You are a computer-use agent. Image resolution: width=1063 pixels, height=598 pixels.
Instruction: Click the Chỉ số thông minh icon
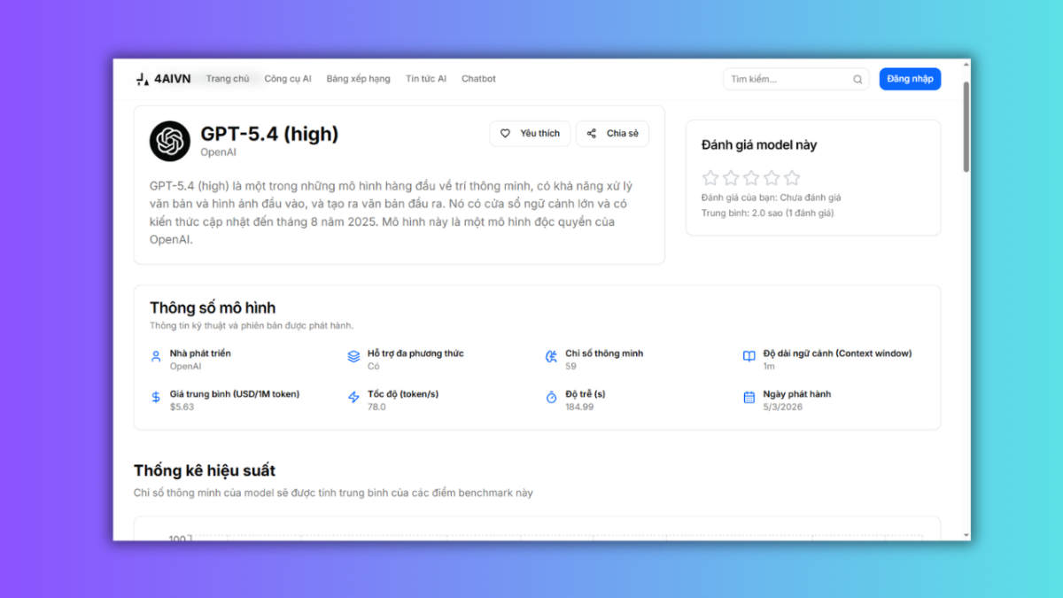tap(551, 357)
